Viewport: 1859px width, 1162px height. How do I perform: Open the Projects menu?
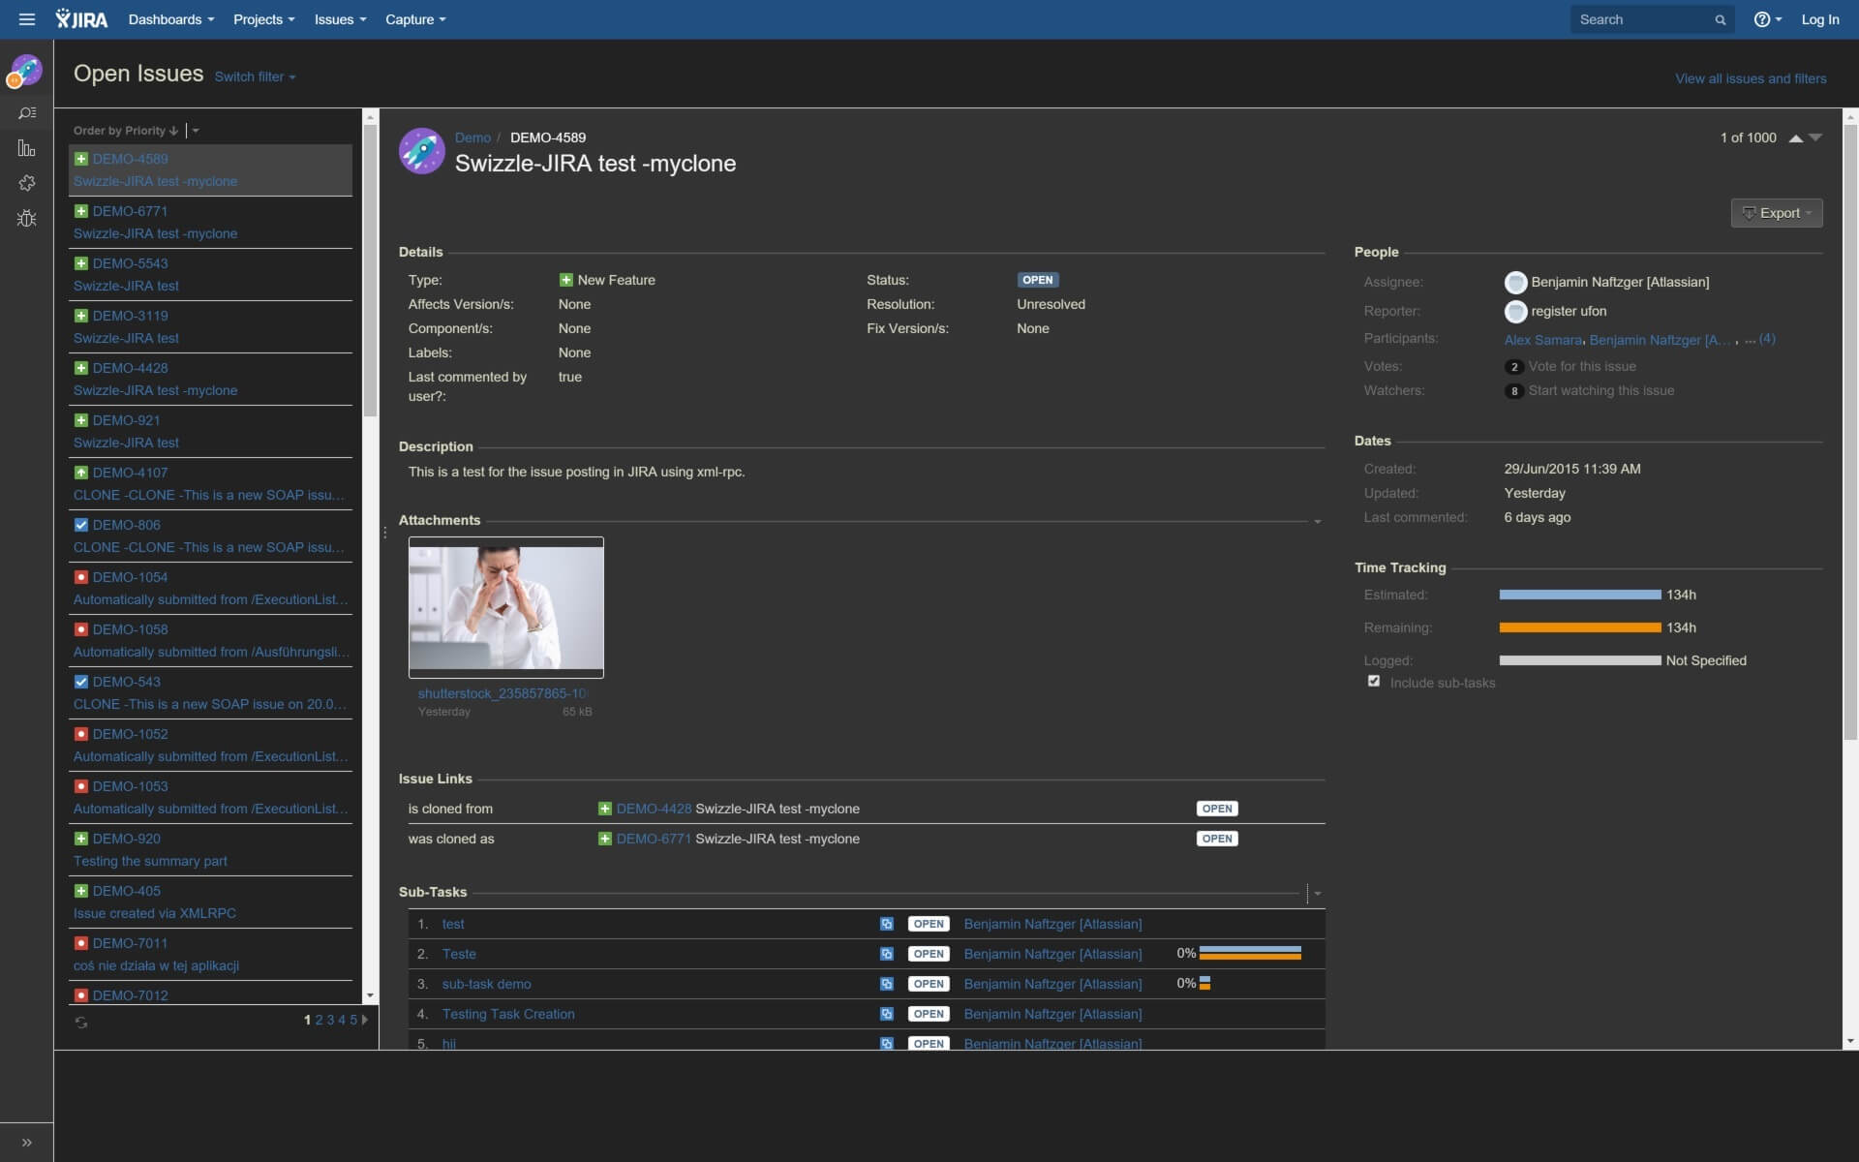tap(264, 19)
